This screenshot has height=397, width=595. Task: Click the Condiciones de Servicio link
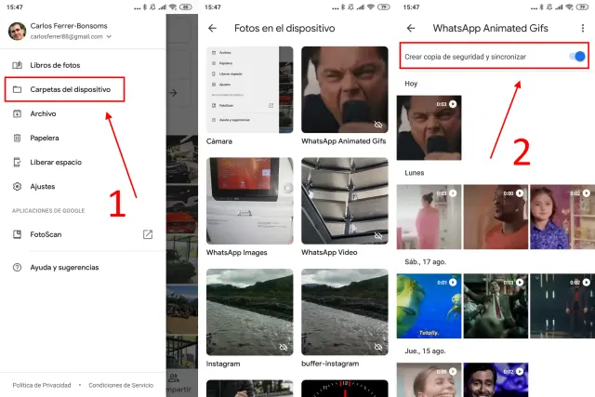[121, 385]
